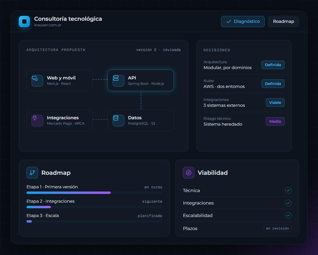Click the versión 2 · revisada label
The image size is (318, 255).
coord(158,50)
